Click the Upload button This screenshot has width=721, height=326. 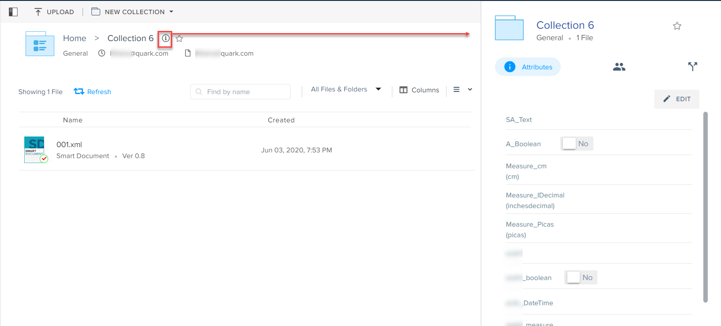54,12
